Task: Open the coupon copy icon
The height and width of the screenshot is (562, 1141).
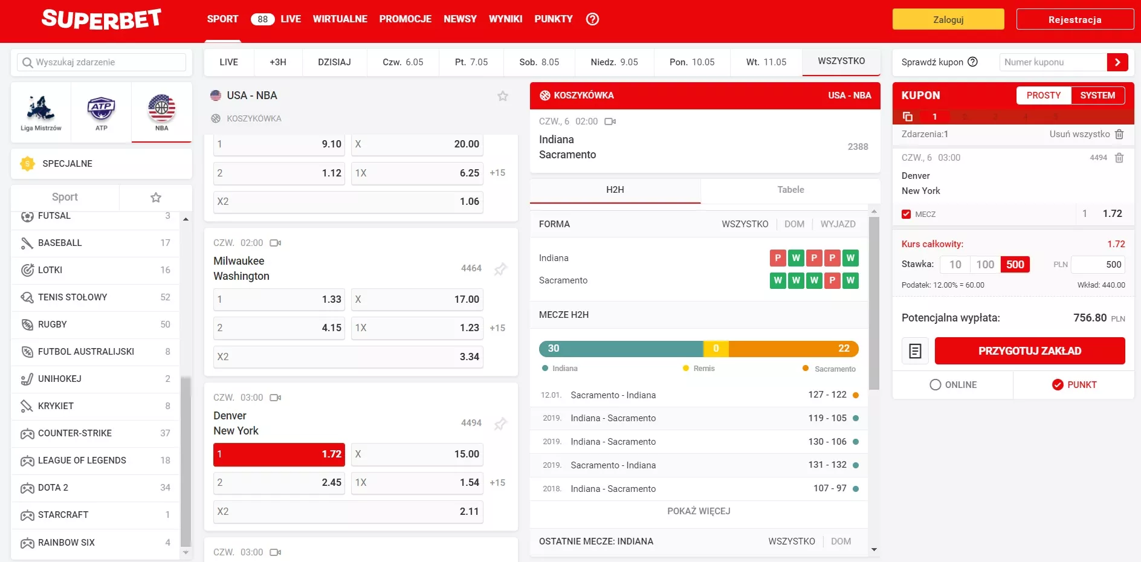Action: click(x=907, y=117)
